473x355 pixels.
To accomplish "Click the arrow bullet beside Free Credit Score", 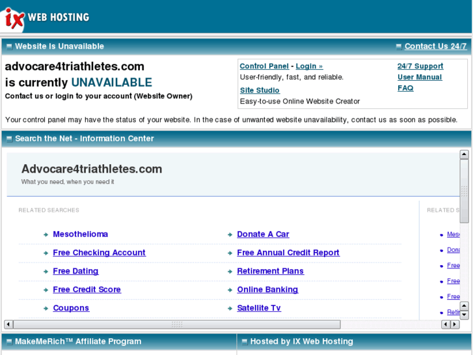I will pos(46,290).
